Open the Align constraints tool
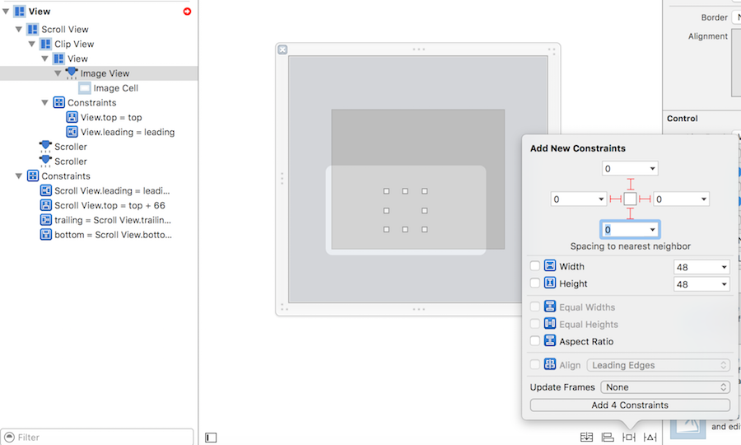The width and height of the screenshot is (741, 445). pos(608,437)
